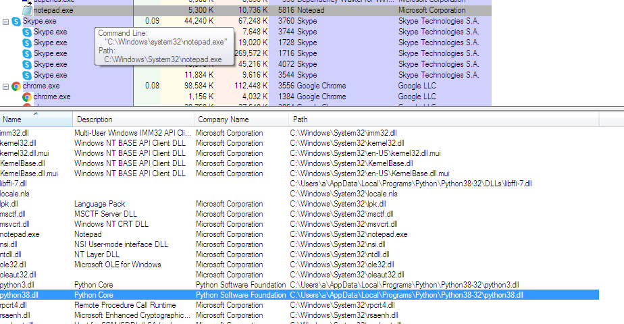Select the python3.dll entry name
This screenshot has width=624, height=324.
[x=17, y=285]
